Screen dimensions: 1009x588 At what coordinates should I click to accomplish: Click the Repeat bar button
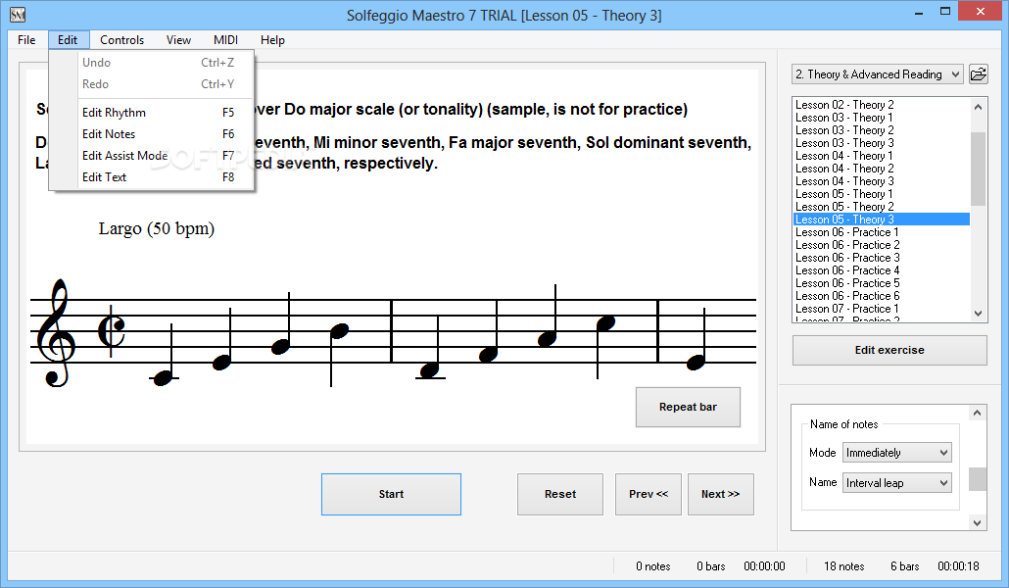point(688,407)
